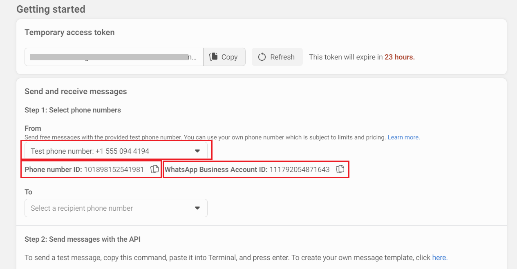517x269 pixels.
Task: Click the "23 hours" expiry text
Action: click(399, 57)
